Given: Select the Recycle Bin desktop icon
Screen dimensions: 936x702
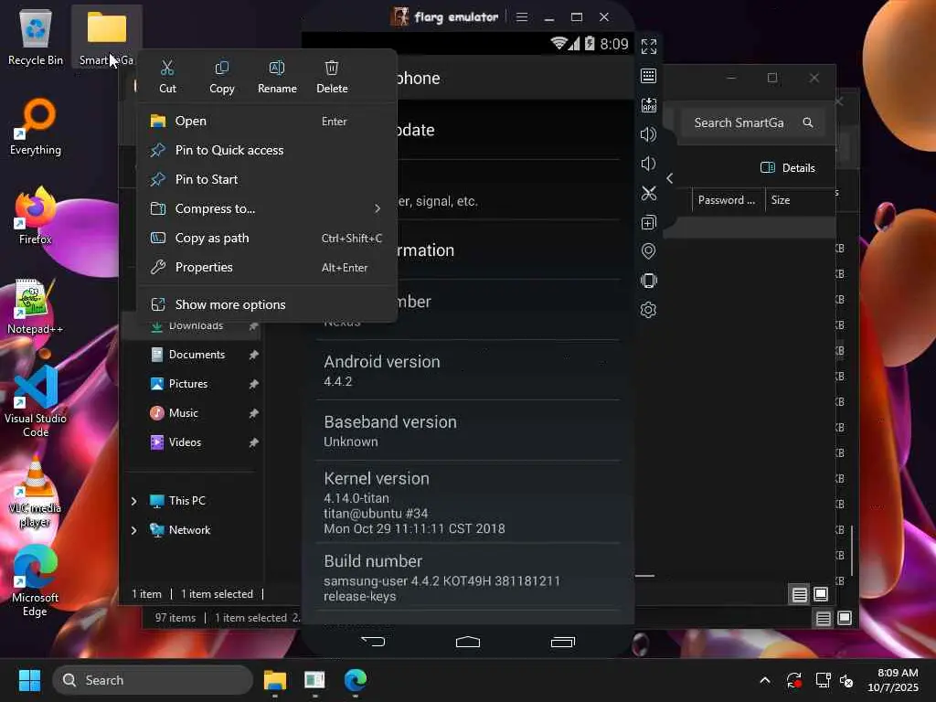Looking at the screenshot, I should click(x=36, y=38).
